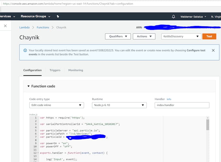Click code line var powerOn = "on"
The height and width of the screenshot is (162, 221).
54,143
